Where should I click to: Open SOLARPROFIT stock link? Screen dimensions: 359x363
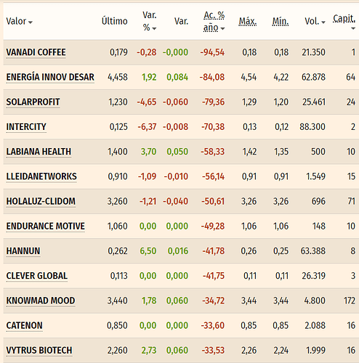tap(33, 102)
